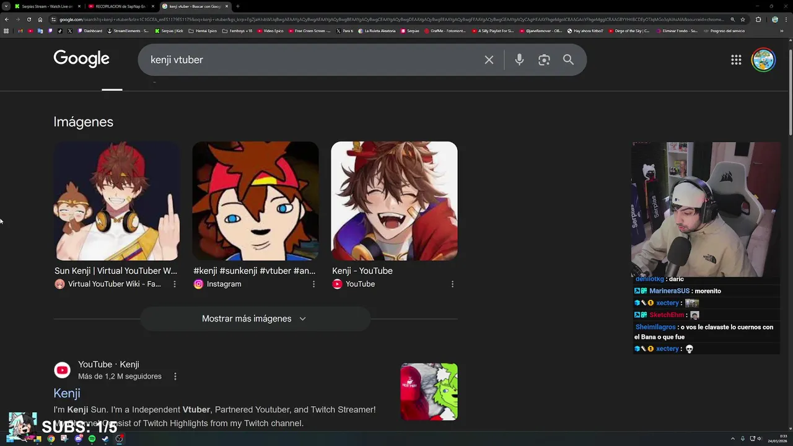The width and height of the screenshot is (793, 446).
Task: Open the StreamElements bookmark
Action: coord(128,30)
